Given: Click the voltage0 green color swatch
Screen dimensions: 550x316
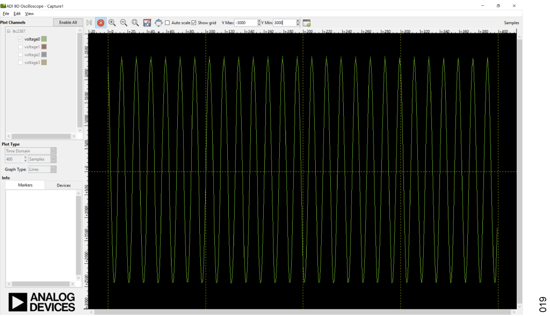Looking at the screenshot, I should [44, 39].
